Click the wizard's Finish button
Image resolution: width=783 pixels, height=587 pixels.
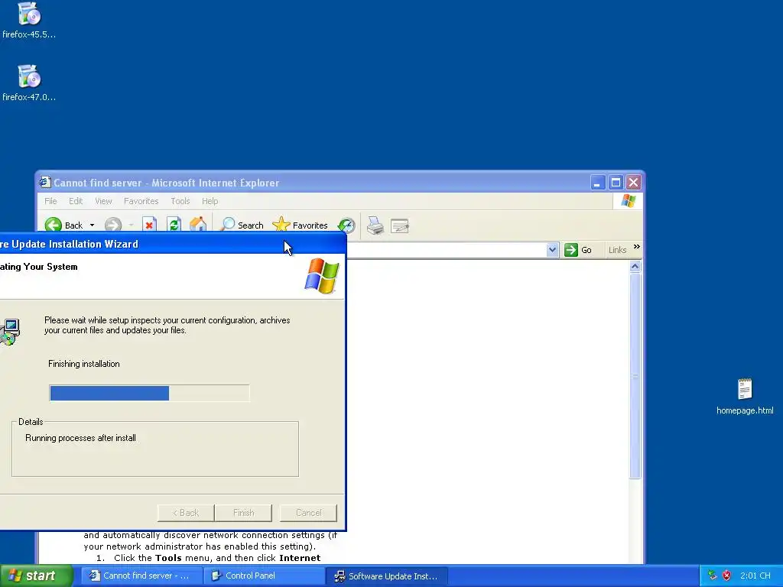pyautogui.click(x=244, y=513)
